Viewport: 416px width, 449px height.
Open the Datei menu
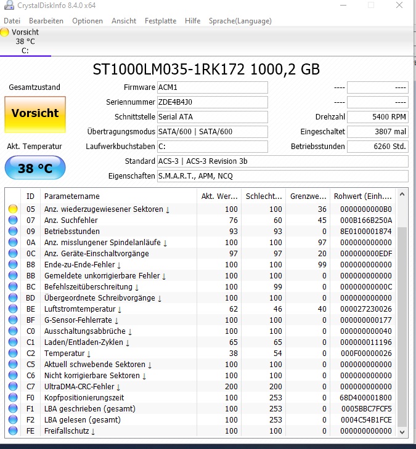[x=12, y=21]
